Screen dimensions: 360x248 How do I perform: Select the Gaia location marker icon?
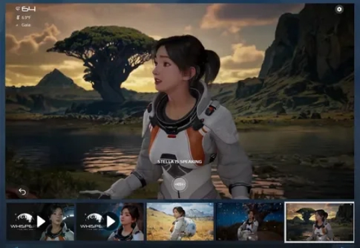coord(17,25)
